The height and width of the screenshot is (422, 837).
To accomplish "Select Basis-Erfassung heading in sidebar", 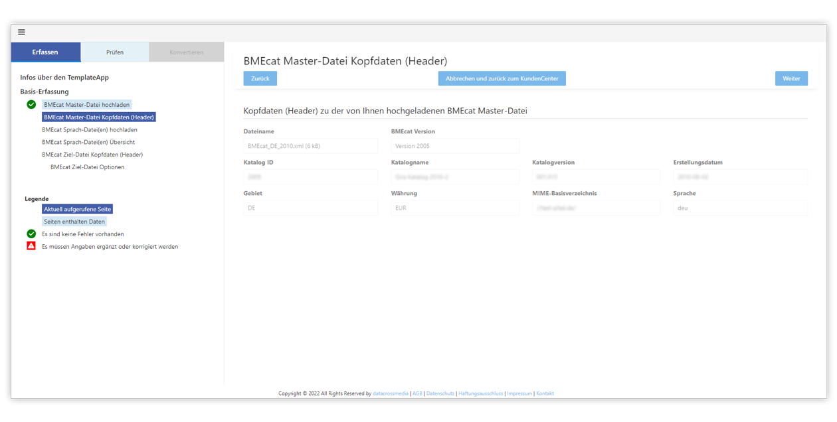I will pos(45,92).
